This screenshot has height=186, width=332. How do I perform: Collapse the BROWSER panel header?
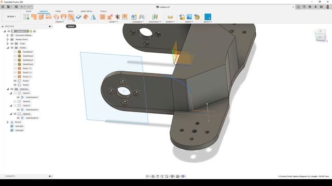pyautogui.click(x=3, y=26)
